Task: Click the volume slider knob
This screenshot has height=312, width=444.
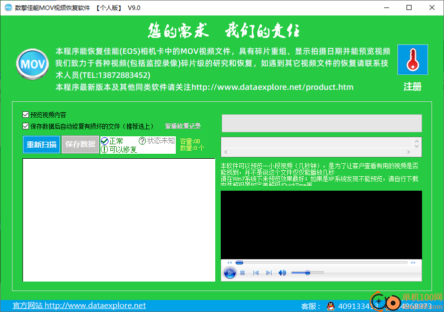Action: [x=308, y=273]
